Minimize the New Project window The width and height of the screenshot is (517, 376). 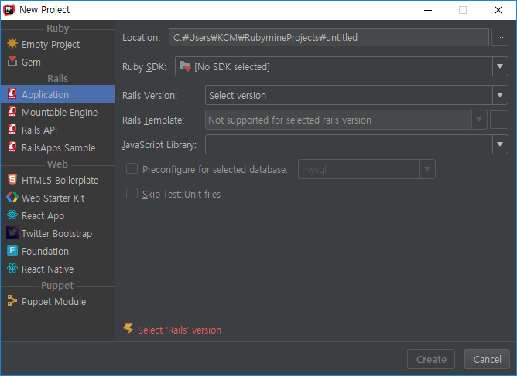428,10
